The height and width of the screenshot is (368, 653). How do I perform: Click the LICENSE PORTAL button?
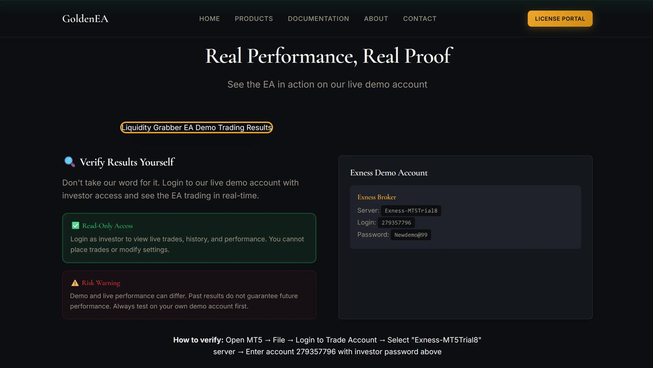[560, 18]
